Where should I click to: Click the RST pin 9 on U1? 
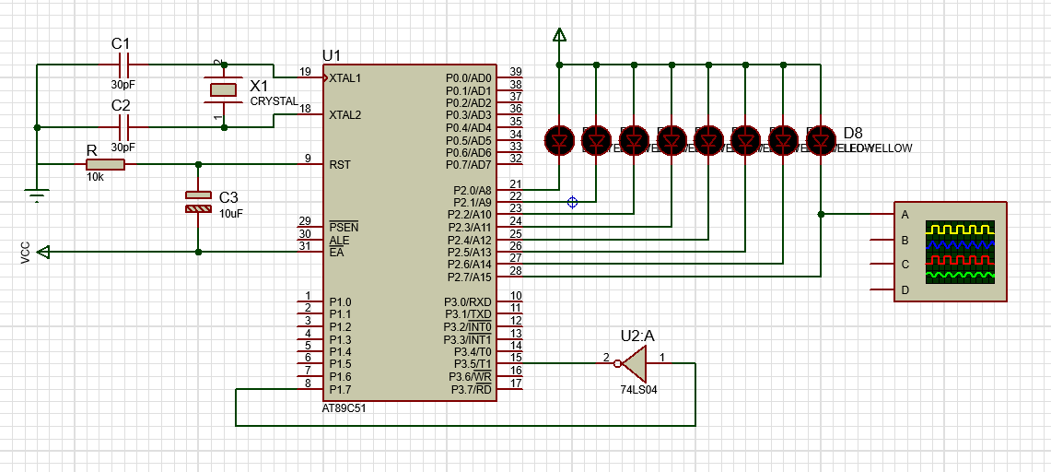point(309,164)
